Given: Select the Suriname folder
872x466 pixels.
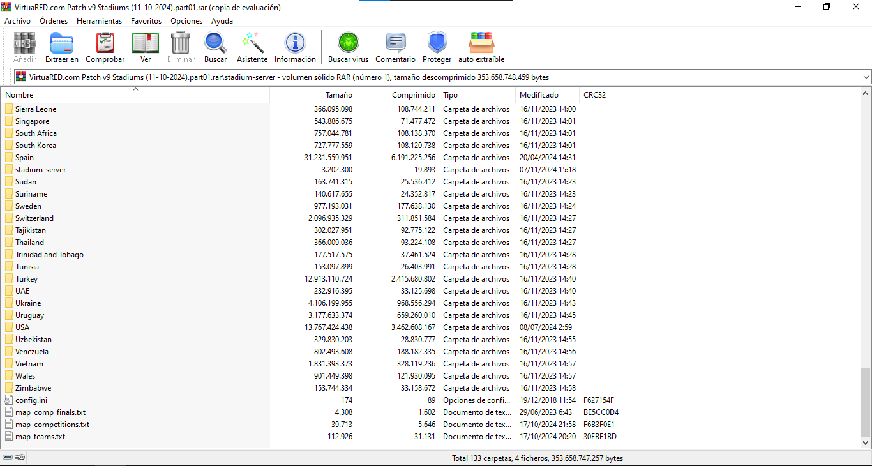Looking at the screenshot, I should coord(31,194).
